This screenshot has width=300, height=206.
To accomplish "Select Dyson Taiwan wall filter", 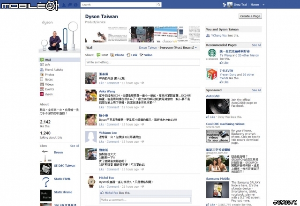I will [148, 48].
